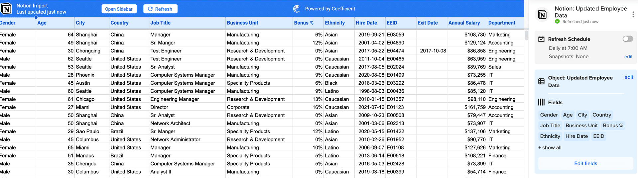The width and height of the screenshot is (638, 178).
Task: Select the Network Architect cell
Action: point(187,124)
